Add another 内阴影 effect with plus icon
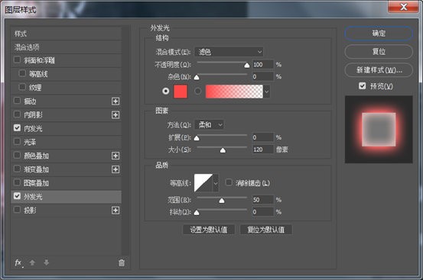423x280 pixels. pyautogui.click(x=116, y=115)
